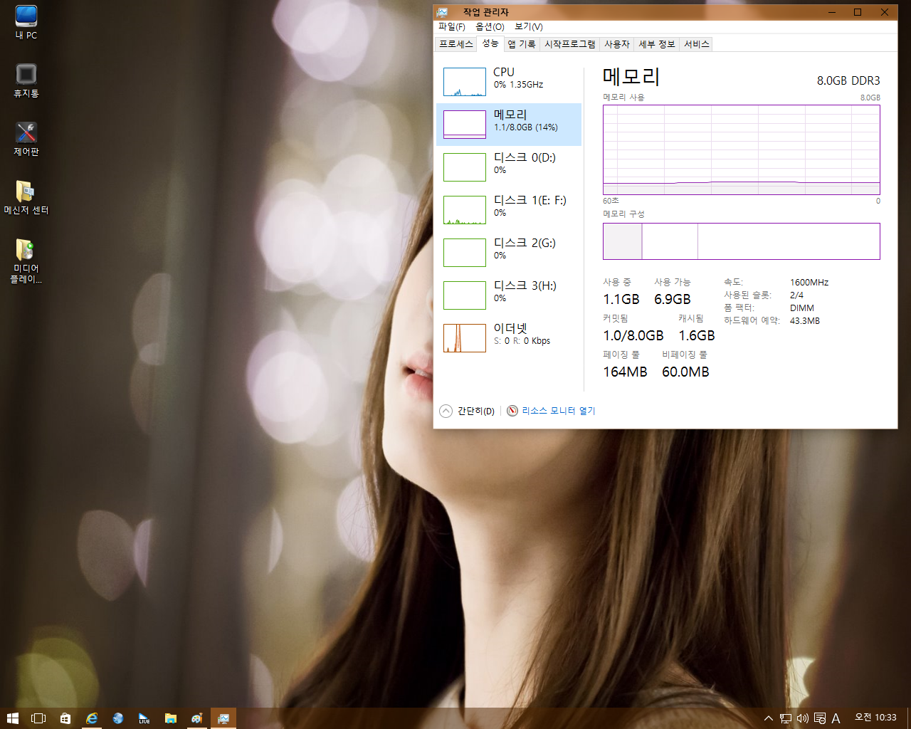Screen dimensions: 911x729
Task: Open File Explorer from the taskbar
Action: (171, 718)
